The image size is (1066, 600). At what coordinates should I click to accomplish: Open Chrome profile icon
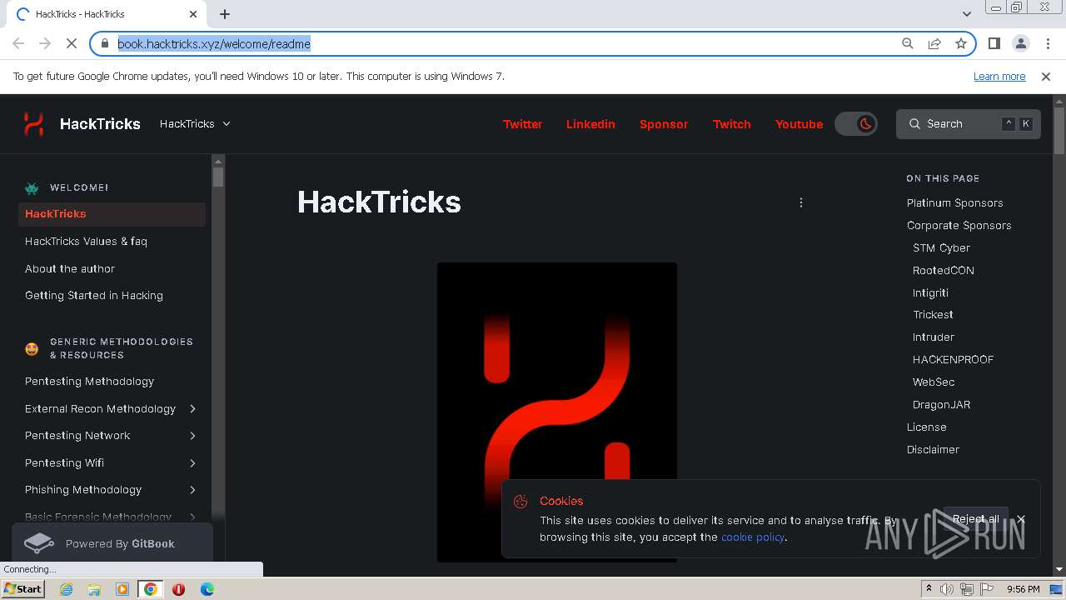(1020, 43)
